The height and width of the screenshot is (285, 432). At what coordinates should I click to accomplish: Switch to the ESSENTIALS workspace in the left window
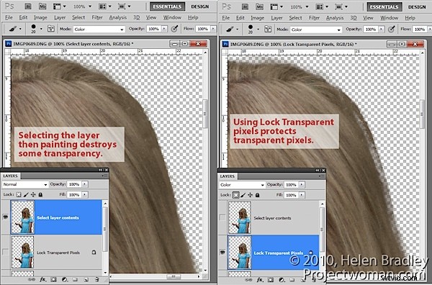coord(167,6)
